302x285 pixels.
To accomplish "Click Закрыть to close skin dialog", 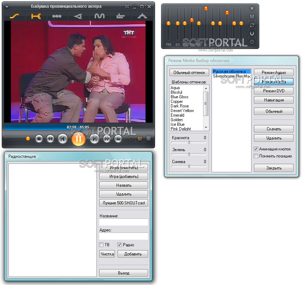I will (x=274, y=168).
